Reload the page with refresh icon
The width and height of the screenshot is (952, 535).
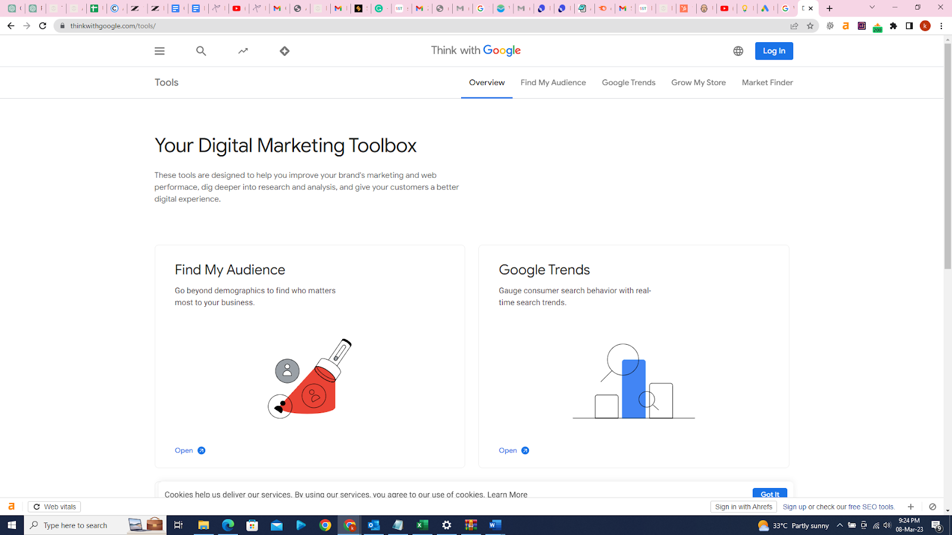(x=43, y=26)
